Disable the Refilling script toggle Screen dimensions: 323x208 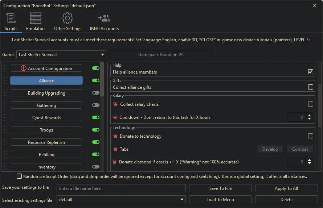pyautogui.click(x=96, y=154)
